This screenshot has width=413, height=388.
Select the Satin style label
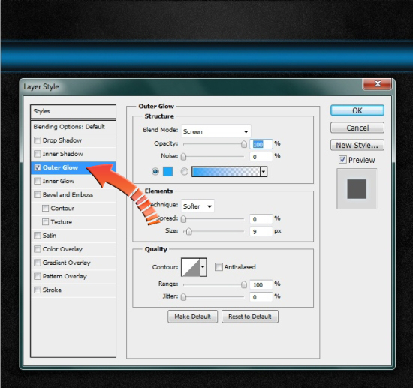click(x=50, y=236)
